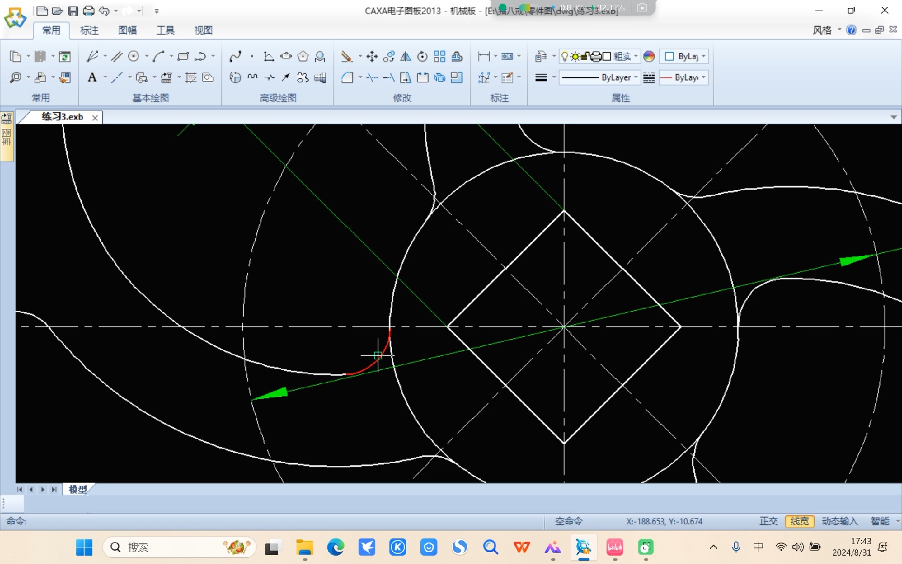
Task: Open the color wheel settings
Action: point(649,56)
